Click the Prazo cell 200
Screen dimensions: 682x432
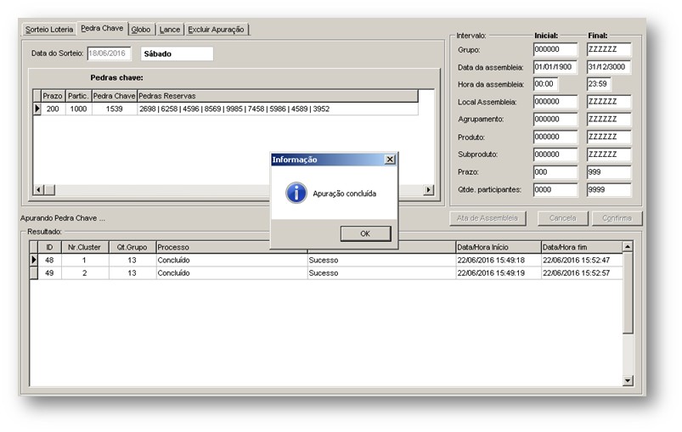pos(53,109)
